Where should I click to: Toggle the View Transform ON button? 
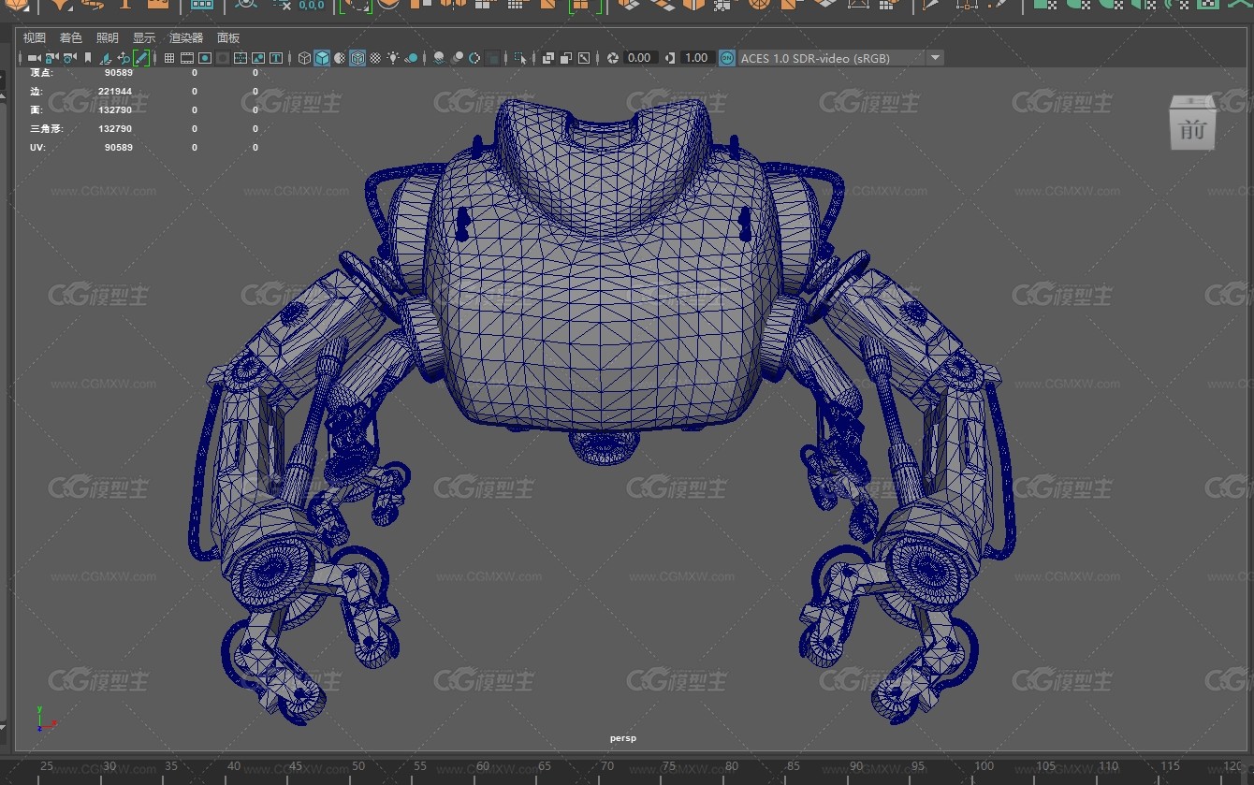(x=727, y=58)
